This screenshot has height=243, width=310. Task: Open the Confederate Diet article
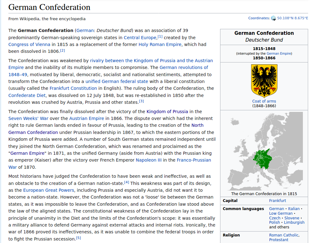point(27,95)
